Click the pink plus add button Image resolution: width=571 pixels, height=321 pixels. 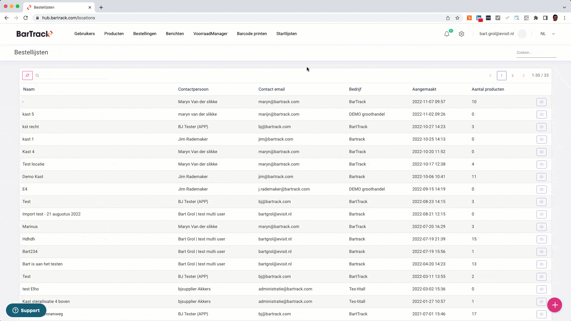(554, 305)
